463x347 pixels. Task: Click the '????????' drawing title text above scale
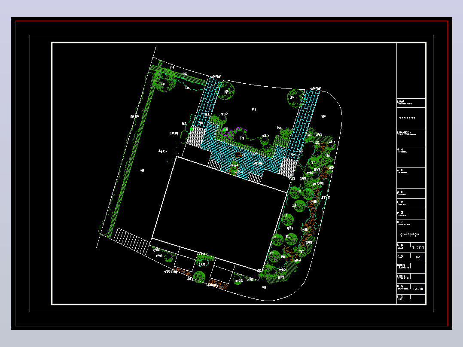pyautogui.click(x=410, y=235)
